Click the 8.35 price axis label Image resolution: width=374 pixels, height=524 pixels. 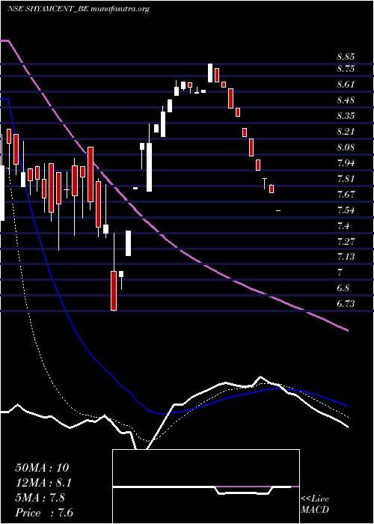tap(346, 116)
